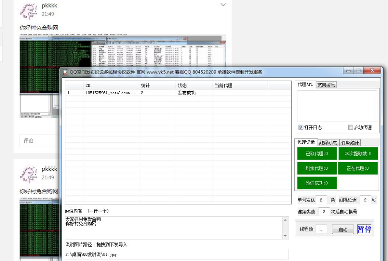The width and height of the screenshot is (388, 261).
Task: Open the 代理记录 tab
Action: [x=306, y=142]
